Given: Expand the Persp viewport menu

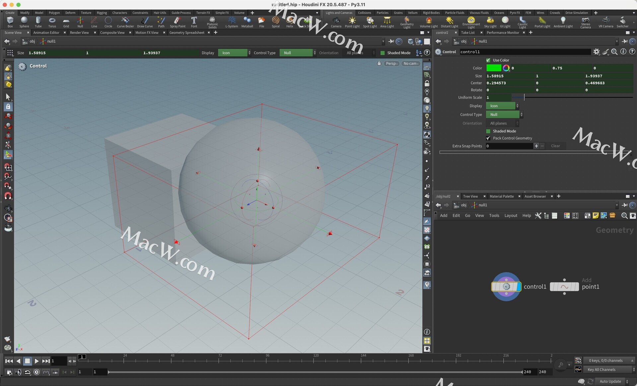Looking at the screenshot, I should tap(391, 63).
